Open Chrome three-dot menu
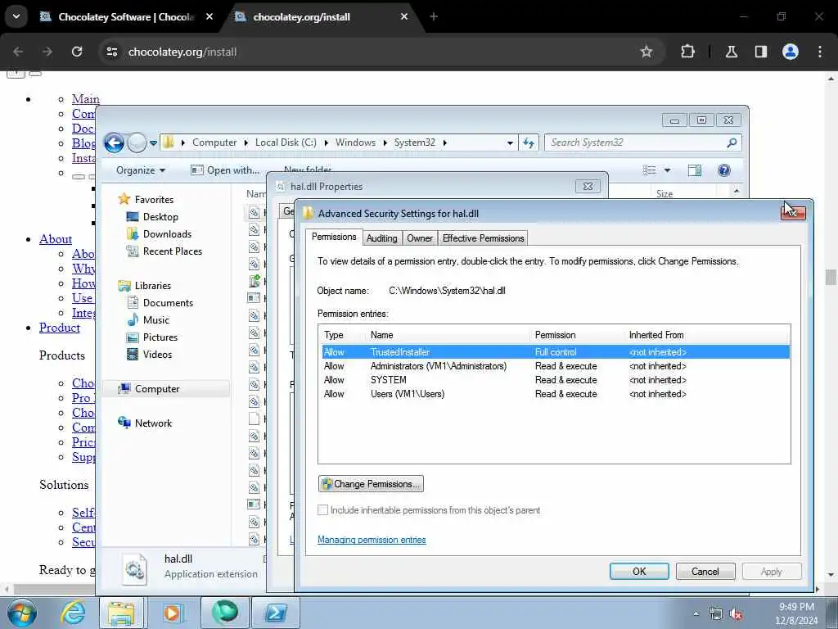Viewport: 838px width, 629px height. 820,52
